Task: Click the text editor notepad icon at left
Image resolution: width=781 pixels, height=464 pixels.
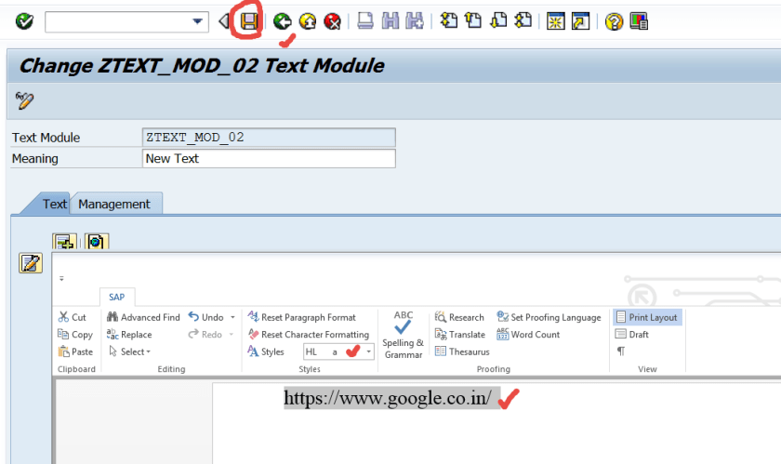Action: (x=31, y=263)
